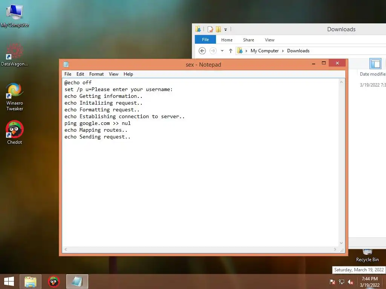The width and height of the screenshot is (386, 289).
Task: Click the 'ping google.com >> nul' line
Action: [x=98, y=123]
